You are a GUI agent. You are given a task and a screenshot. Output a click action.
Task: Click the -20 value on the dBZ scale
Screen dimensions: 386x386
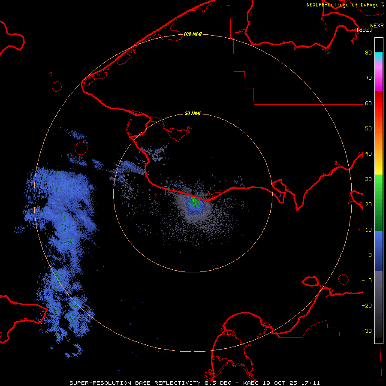pos(367,306)
